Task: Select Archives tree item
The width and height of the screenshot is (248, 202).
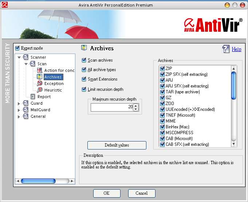Action: tap(53, 77)
